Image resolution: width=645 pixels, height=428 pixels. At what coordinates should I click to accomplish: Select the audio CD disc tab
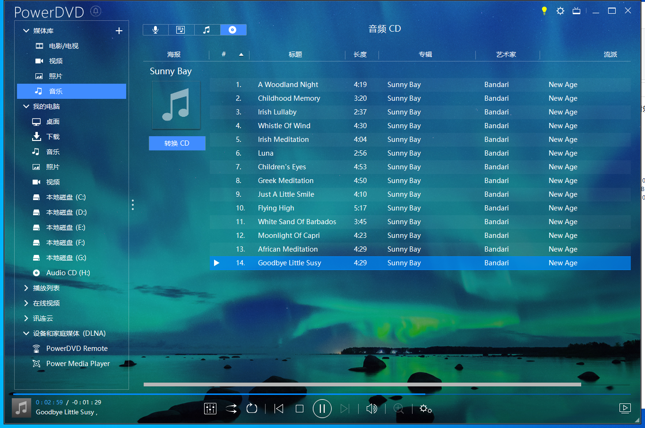pos(233,30)
